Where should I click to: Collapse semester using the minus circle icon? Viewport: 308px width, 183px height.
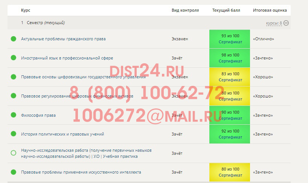point(286,23)
